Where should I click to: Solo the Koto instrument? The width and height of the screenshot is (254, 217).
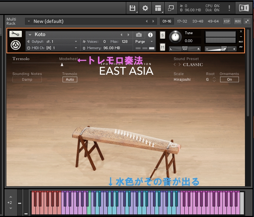162,35
